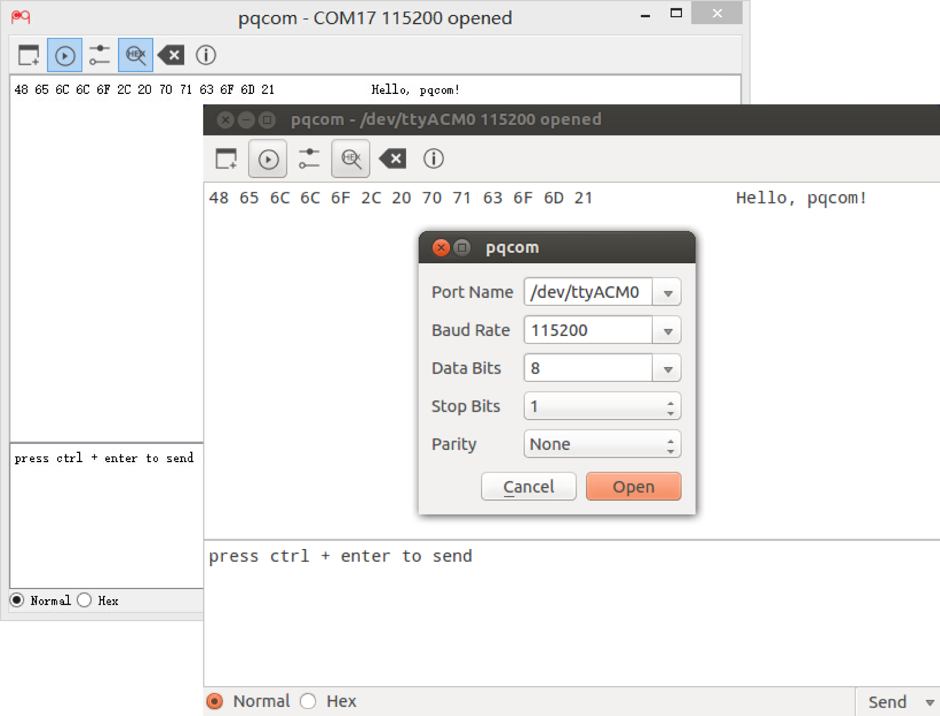Expand the Baud Rate dropdown
The height and width of the screenshot is (716, 940).
click(x=667, y=331)
